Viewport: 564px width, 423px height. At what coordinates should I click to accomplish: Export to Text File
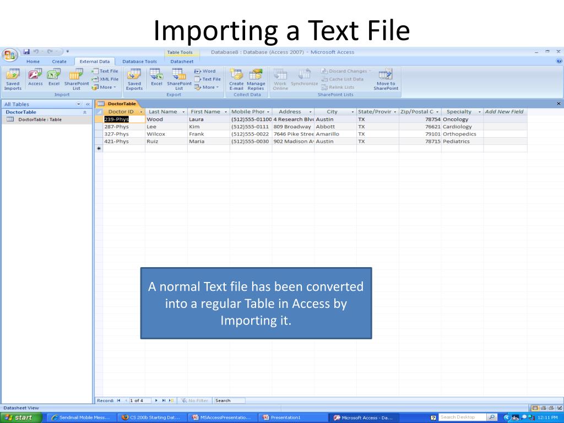(x=208, y=79)
